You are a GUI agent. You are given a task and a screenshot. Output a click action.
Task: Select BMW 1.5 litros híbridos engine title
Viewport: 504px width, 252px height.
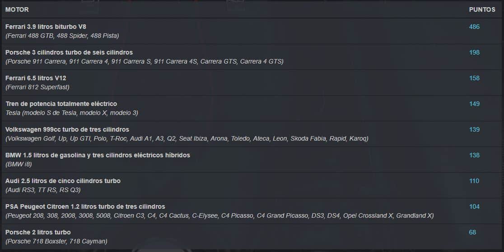[98, 155]
